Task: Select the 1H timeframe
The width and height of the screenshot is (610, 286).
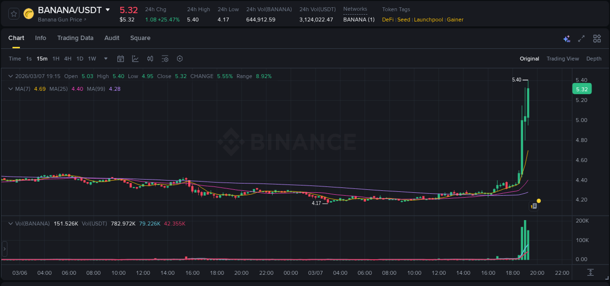Action: 55,59
